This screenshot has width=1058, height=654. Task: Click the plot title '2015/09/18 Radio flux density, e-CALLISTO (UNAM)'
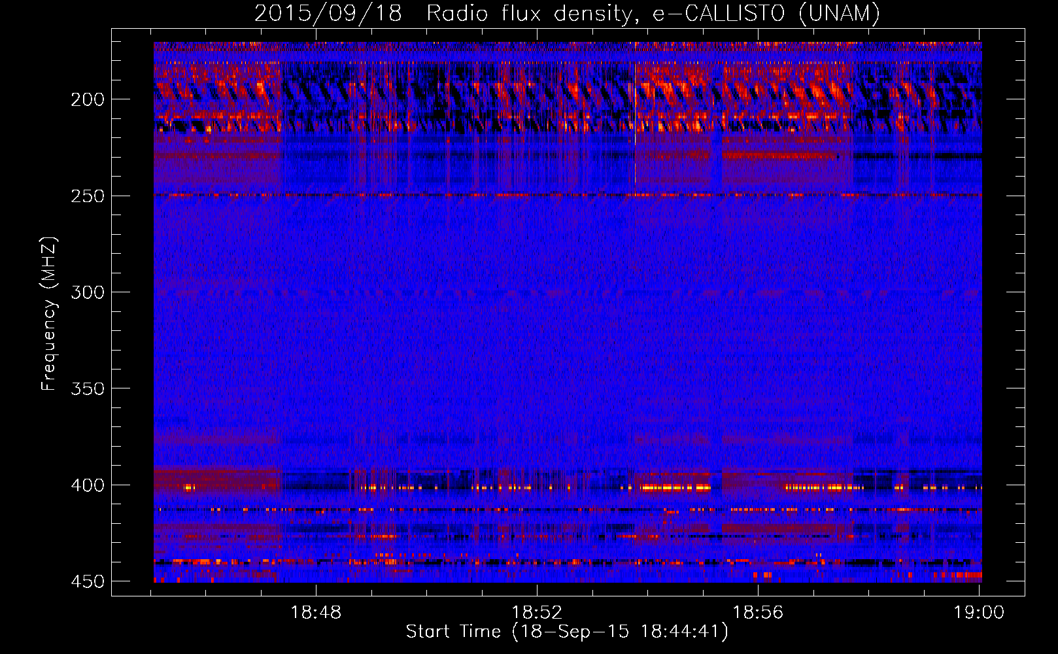(567, 13)
